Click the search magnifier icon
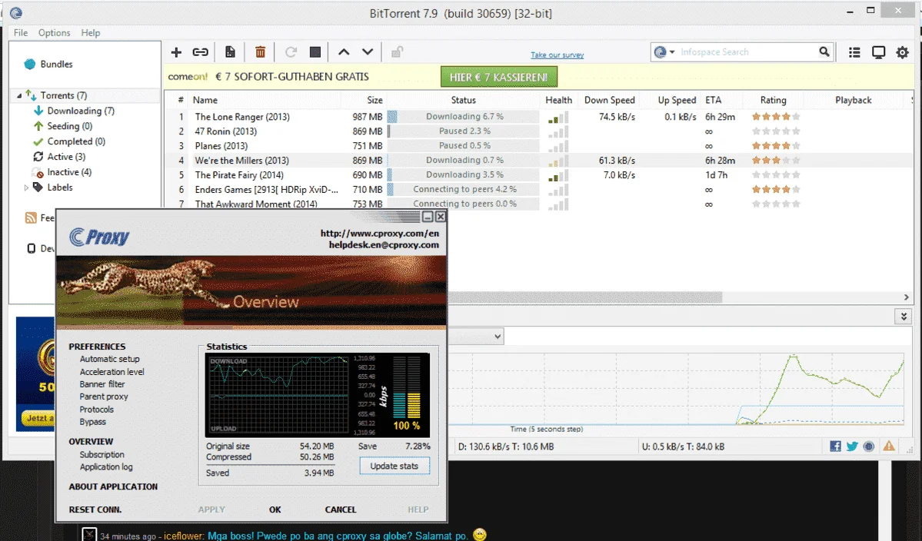Image resolution: width=922 pixels, height=541 pixels. click(824, 51)
